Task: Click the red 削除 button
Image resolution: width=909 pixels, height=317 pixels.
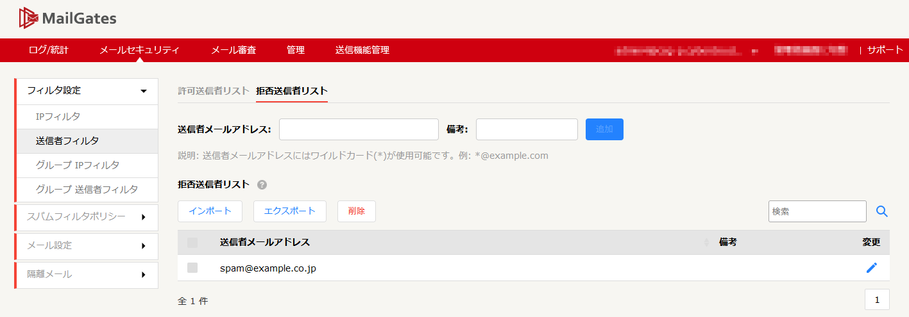Action: [357, 211]
